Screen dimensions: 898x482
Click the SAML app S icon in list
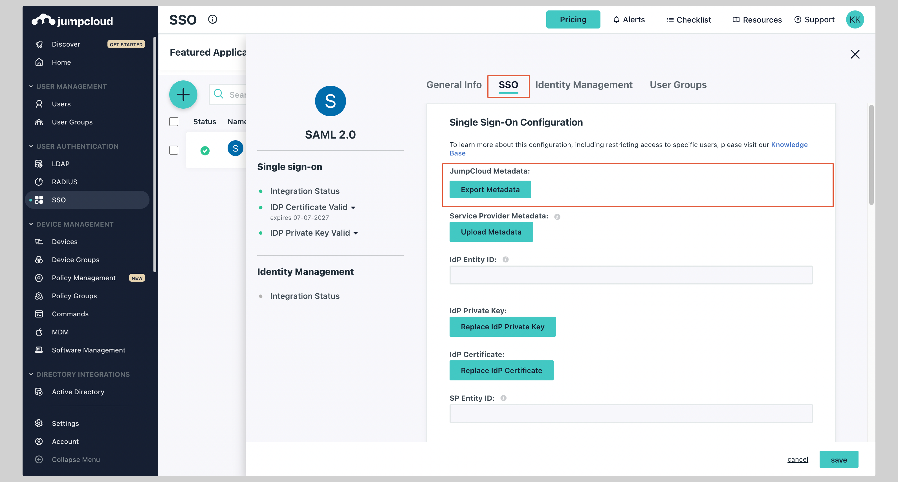[x=235, y=148]
